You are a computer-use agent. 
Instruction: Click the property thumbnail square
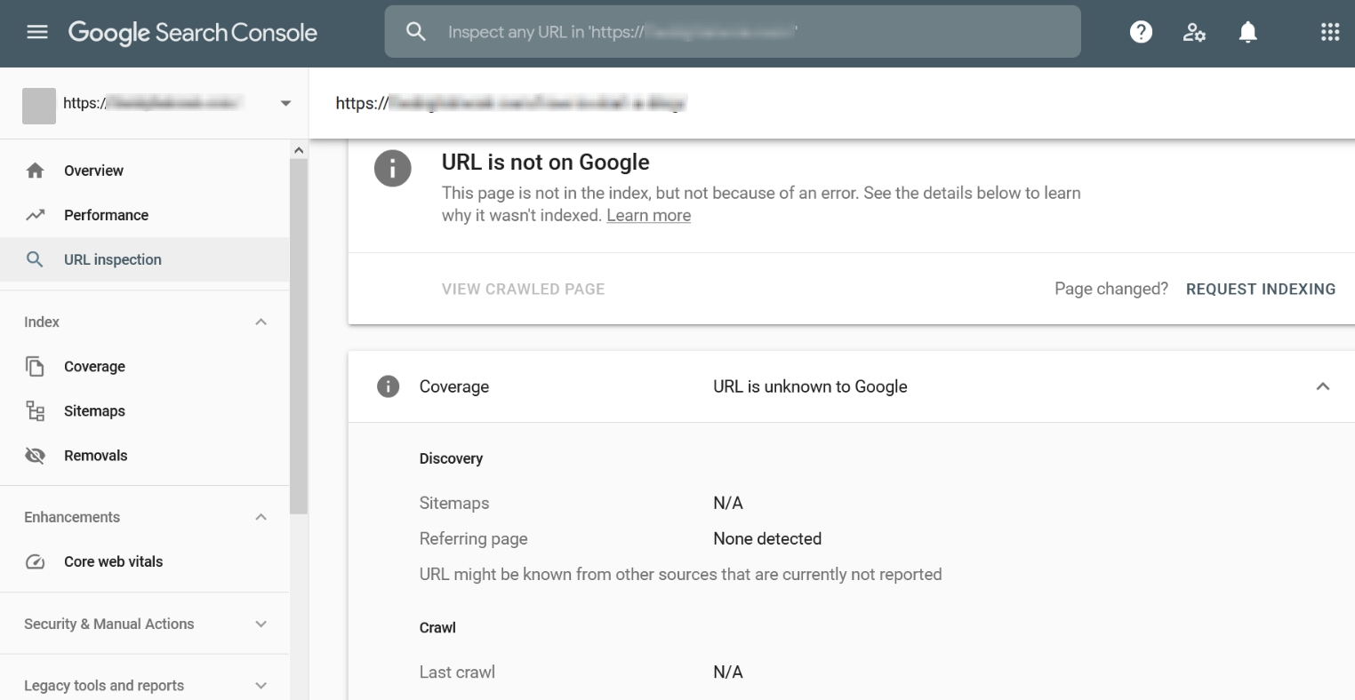[x=39, y=106]
